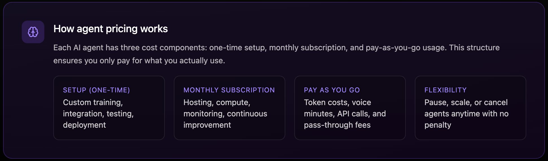This screenshot has height=161, width=548.
Task: Click the 'PAY AS YOU GO' card label
Action: pos(332,90)
